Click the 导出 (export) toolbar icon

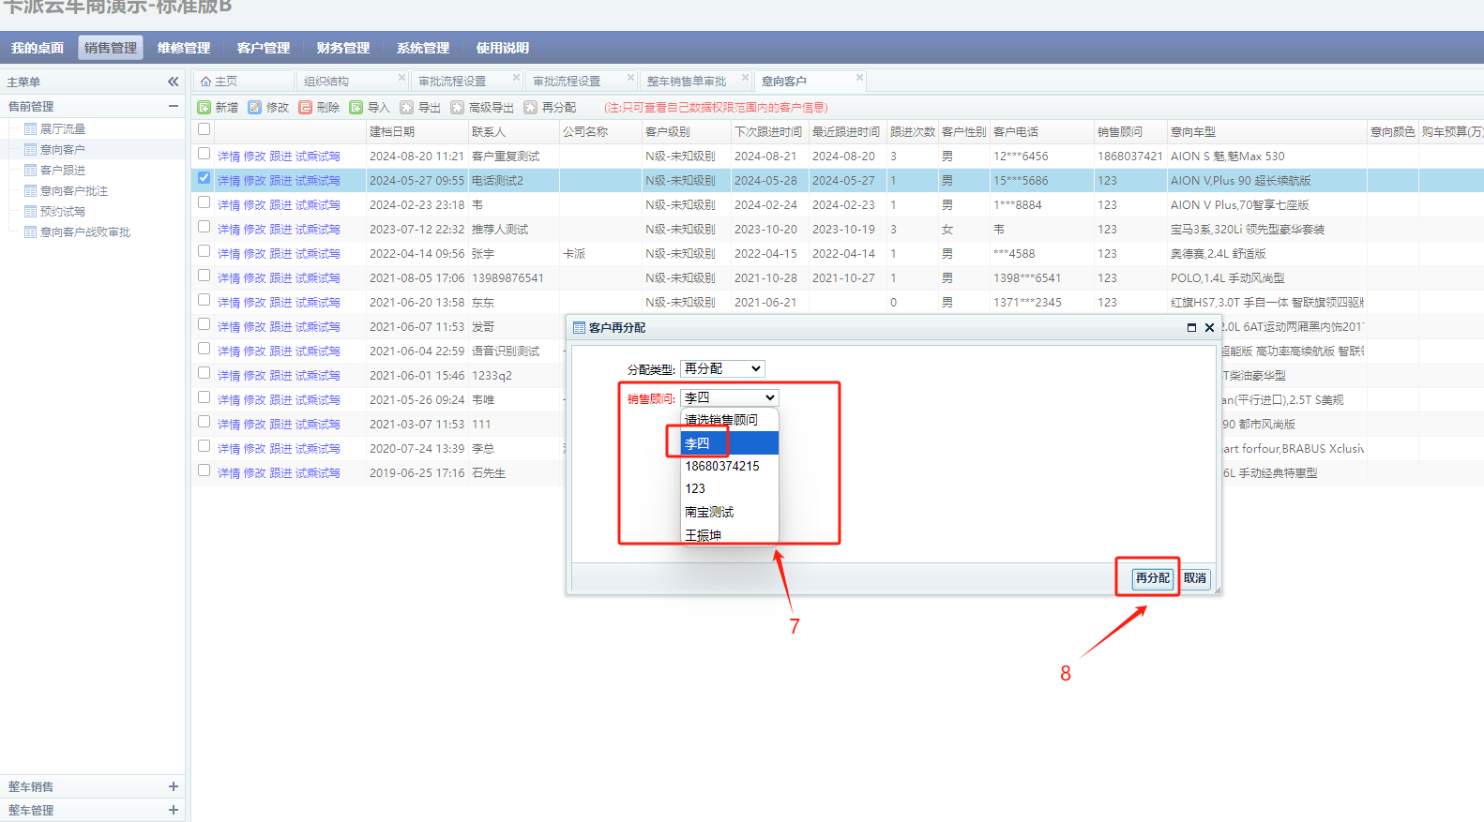(407, 108)
